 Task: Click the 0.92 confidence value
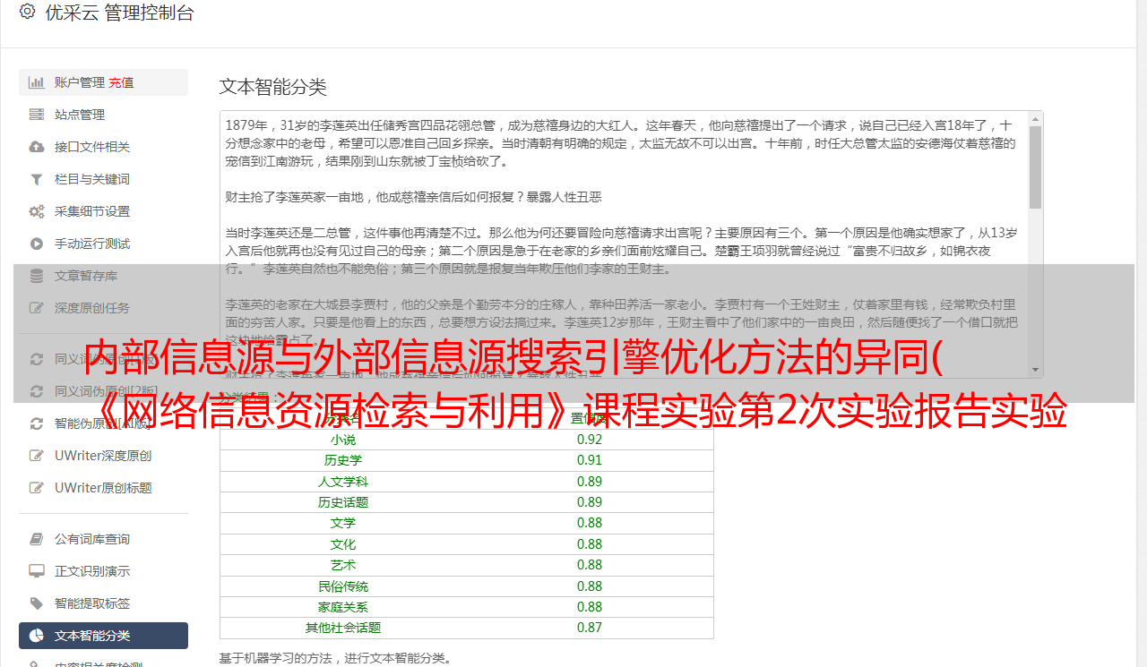pos(590,440)
